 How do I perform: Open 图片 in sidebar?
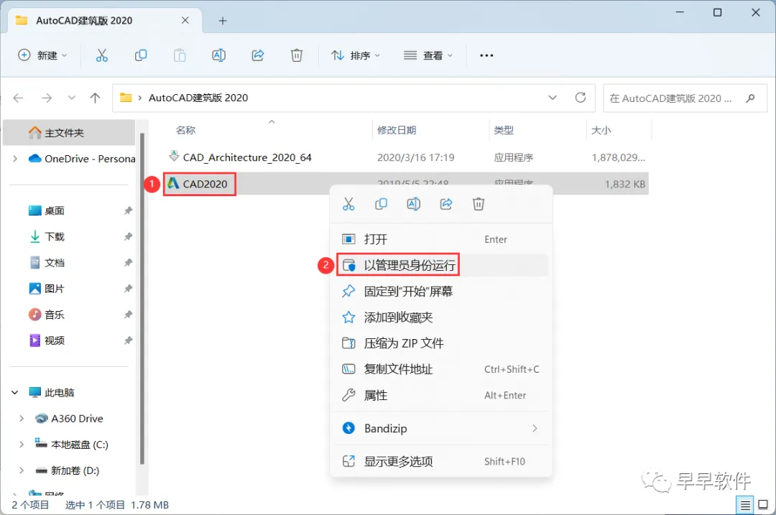coord(55,289)
